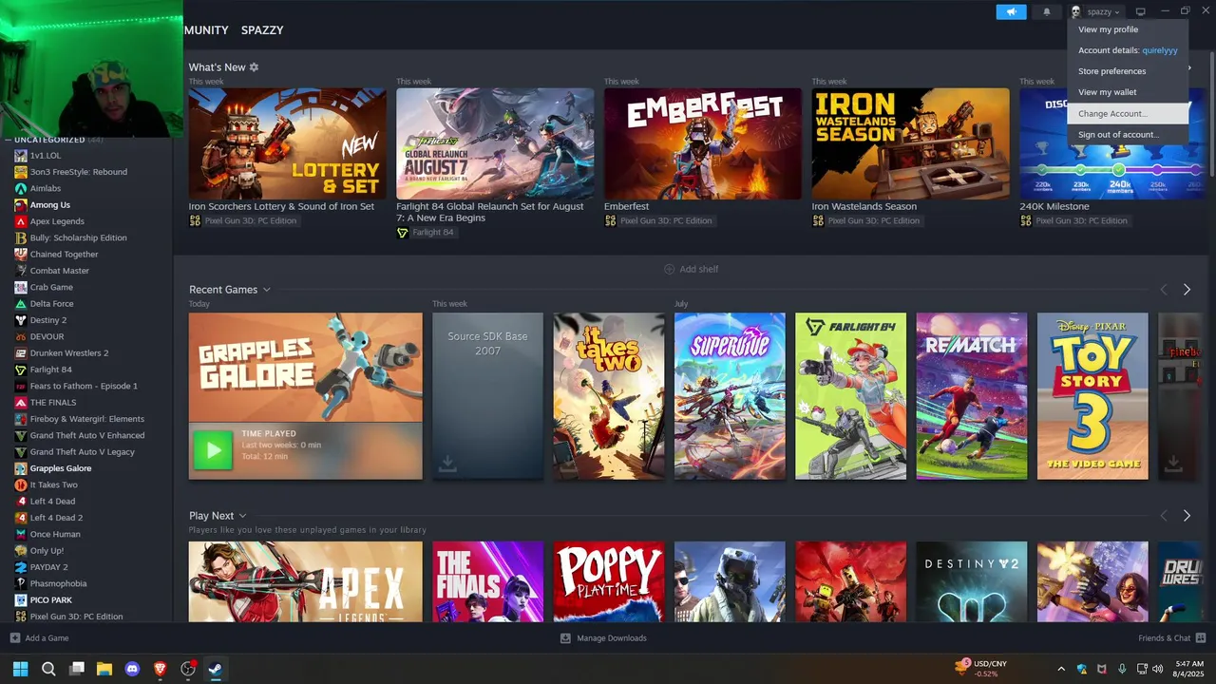The image size is (1216, 684).
Task: Open the Emberfest news thumbnail
Action: click(x=703, y=143)
